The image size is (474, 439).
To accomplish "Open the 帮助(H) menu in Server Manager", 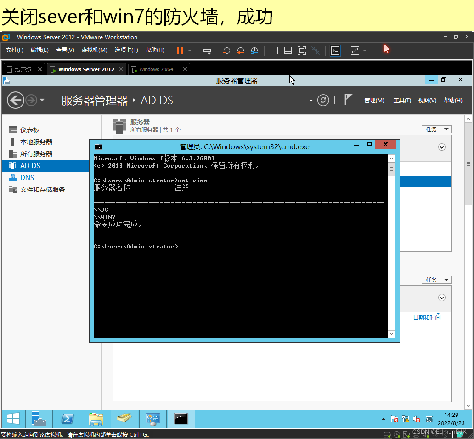I will (x=453, y=100).
